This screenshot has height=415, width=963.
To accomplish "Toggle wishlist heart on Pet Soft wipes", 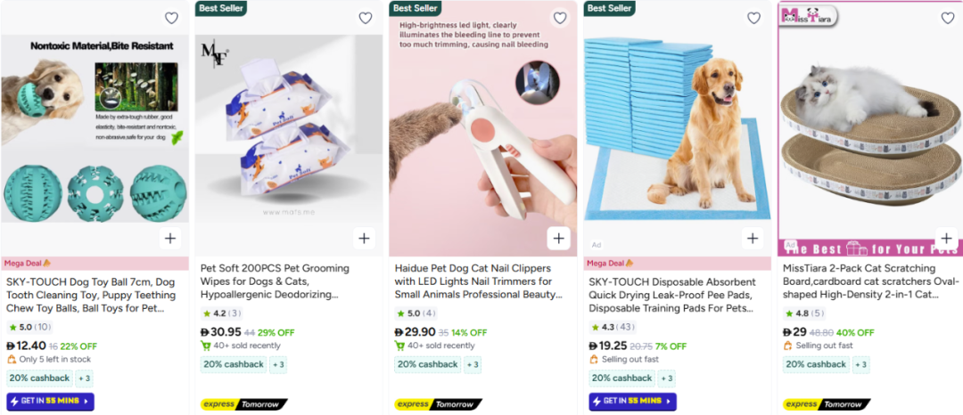I will pyautogui.click(x=366, y=18).
